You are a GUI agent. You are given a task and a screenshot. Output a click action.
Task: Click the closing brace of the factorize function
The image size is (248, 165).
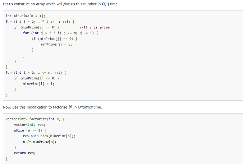(x=6, y=159)
